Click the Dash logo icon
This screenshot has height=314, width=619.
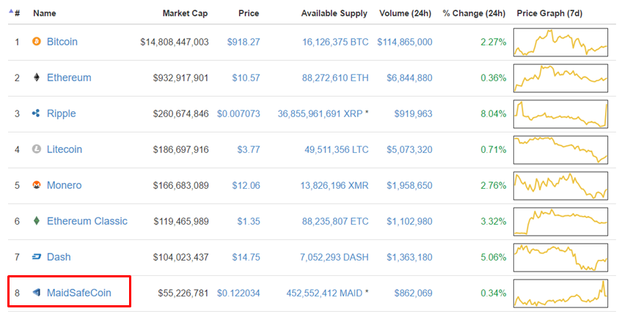pos(37,257)
